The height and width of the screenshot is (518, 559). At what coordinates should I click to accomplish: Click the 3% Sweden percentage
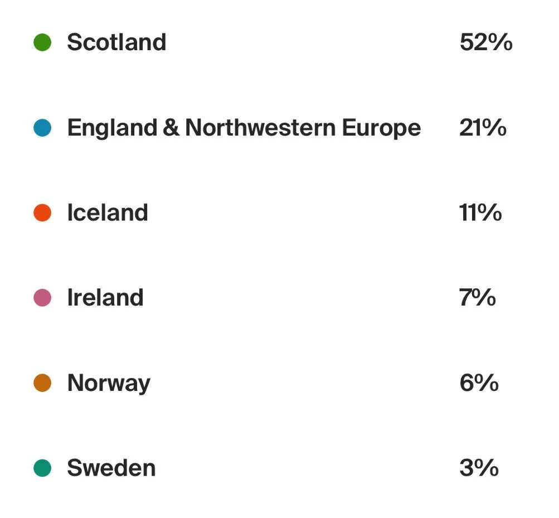click(x=479, y=468)
